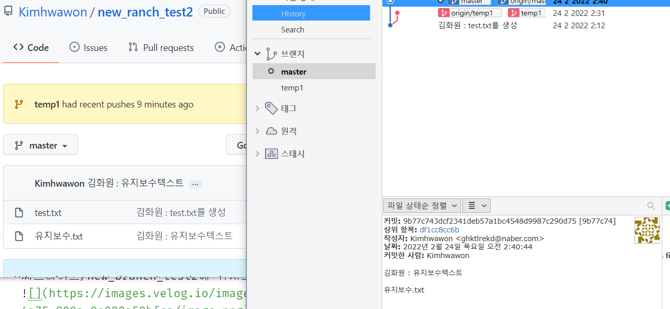
Task: Open commit message 김화원 : test.txt를 생성 on GitHub
Action: [x=181, y=212]
